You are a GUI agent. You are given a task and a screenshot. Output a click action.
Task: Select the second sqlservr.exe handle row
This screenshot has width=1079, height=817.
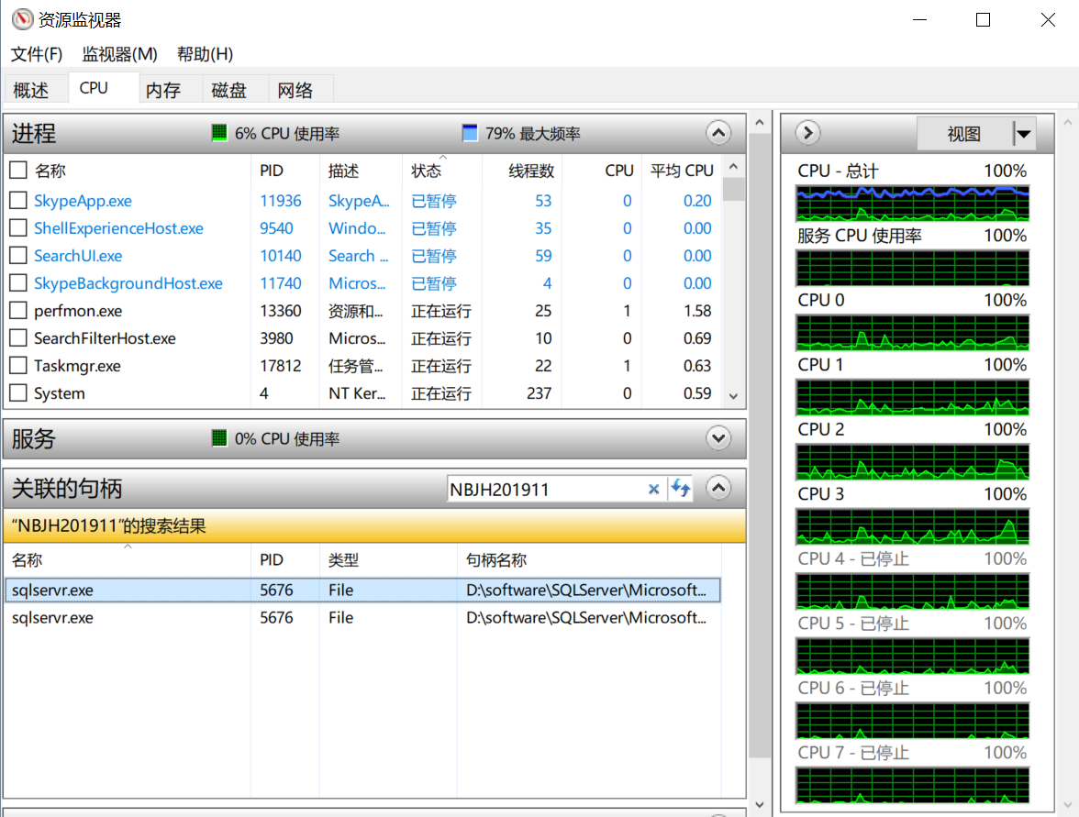[362, 618]
